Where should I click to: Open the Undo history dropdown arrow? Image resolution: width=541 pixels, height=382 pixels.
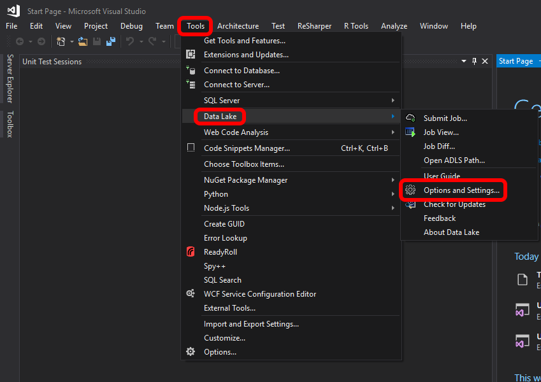[x=141, y=42]
